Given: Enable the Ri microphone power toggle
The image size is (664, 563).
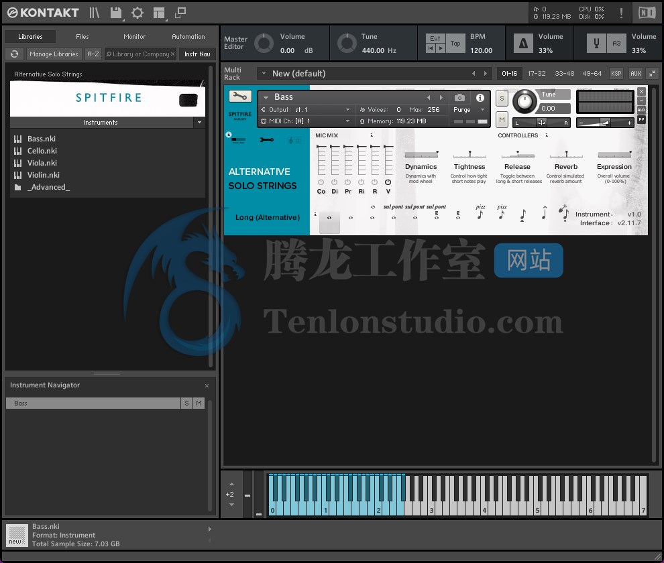Looking at the screenshot, I should point(362,182).
